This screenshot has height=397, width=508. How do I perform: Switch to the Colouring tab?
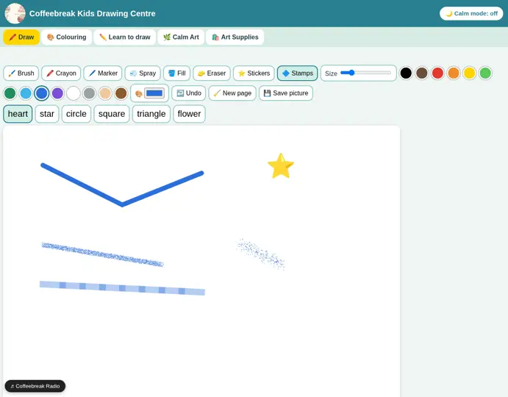pos(66,37)
